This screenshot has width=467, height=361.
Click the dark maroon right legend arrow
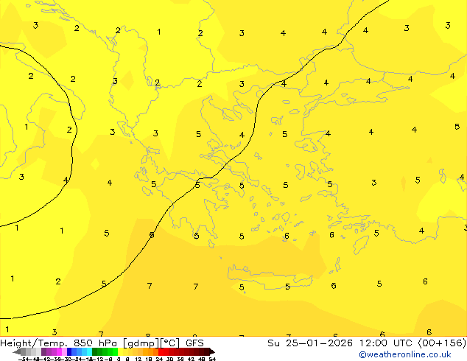point(212,351)
